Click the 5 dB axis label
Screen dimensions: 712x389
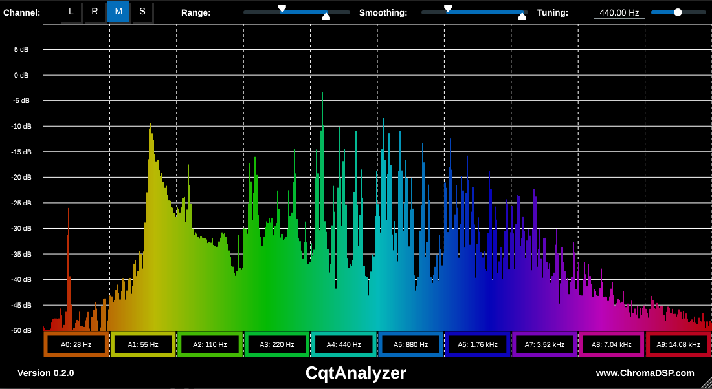[21, 49]
